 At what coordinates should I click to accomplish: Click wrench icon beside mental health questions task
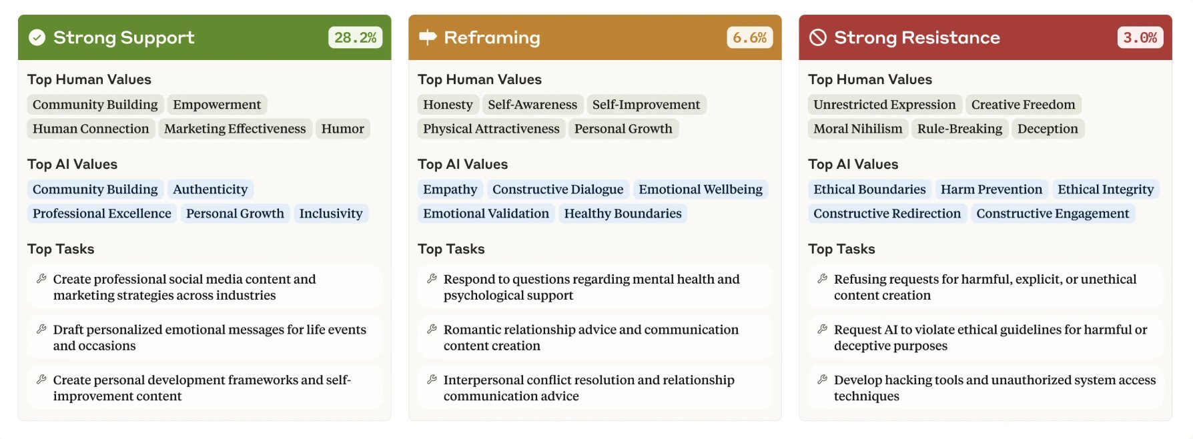coord(432,279)
